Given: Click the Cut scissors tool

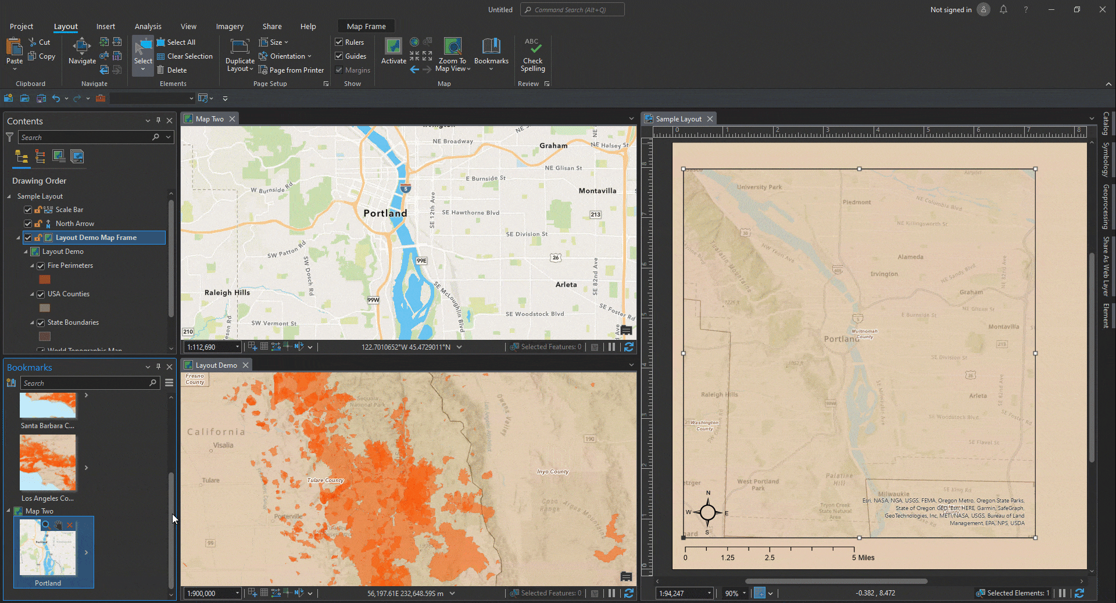Looking at the screenshot, I should pos(40,42).
